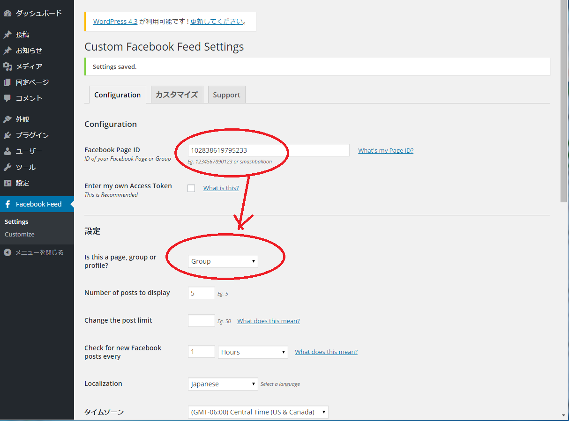
Task: Focus the Facebook Page ID field
Action: click(269, 150)
